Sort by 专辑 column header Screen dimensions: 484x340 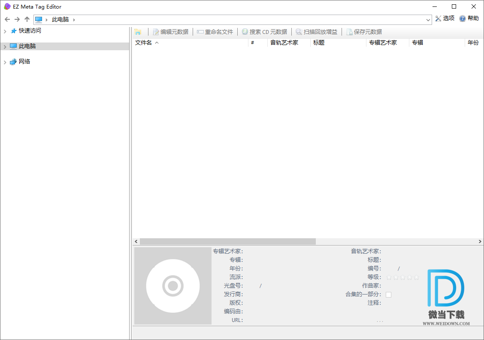[437, 42]
